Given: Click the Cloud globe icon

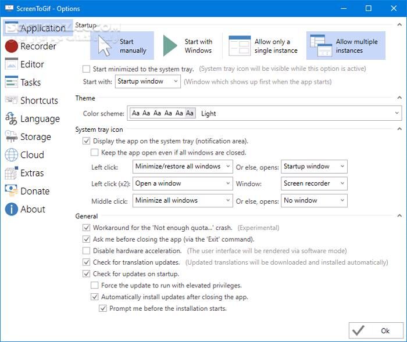Looking at the screenshot, I should point(11,155).
